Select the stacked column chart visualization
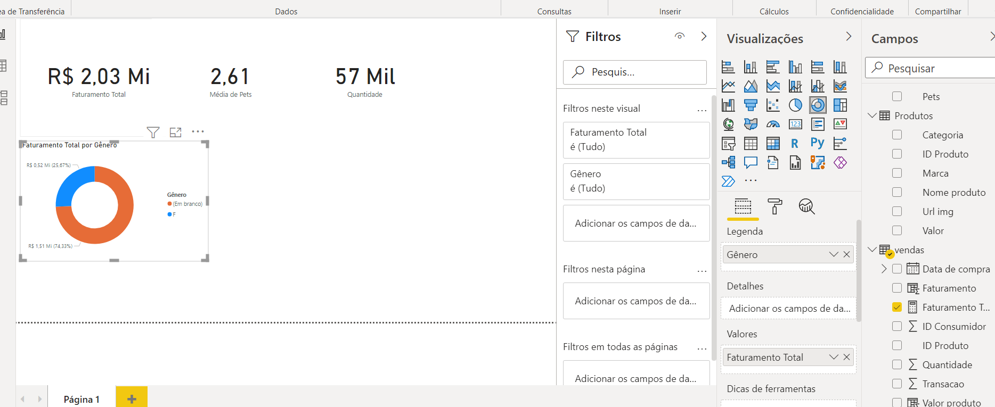 click(751, 67)
